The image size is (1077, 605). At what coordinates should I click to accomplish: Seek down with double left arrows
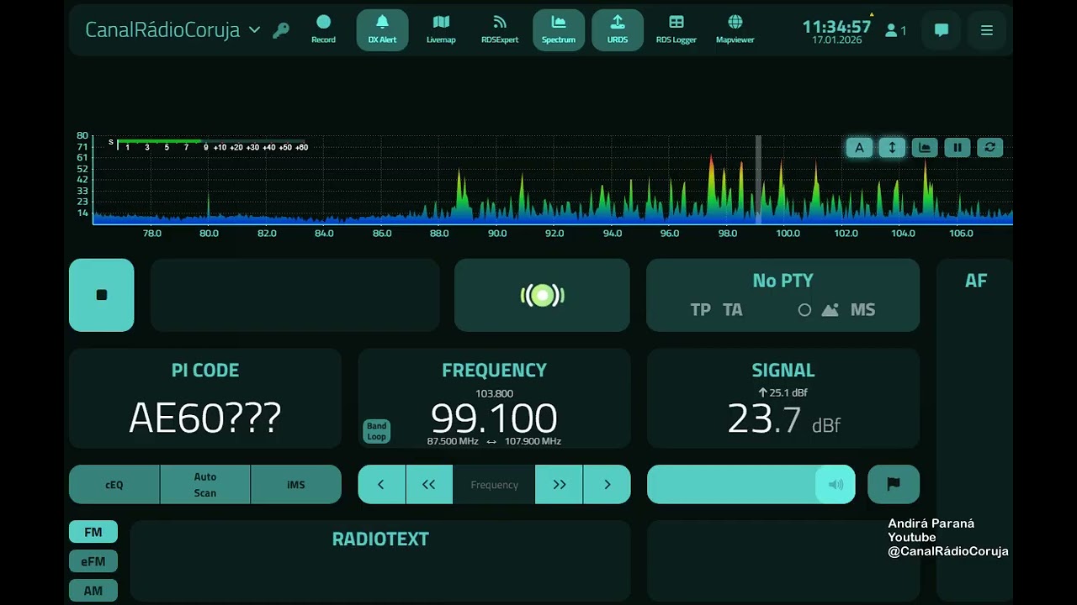tap(429, 485)
